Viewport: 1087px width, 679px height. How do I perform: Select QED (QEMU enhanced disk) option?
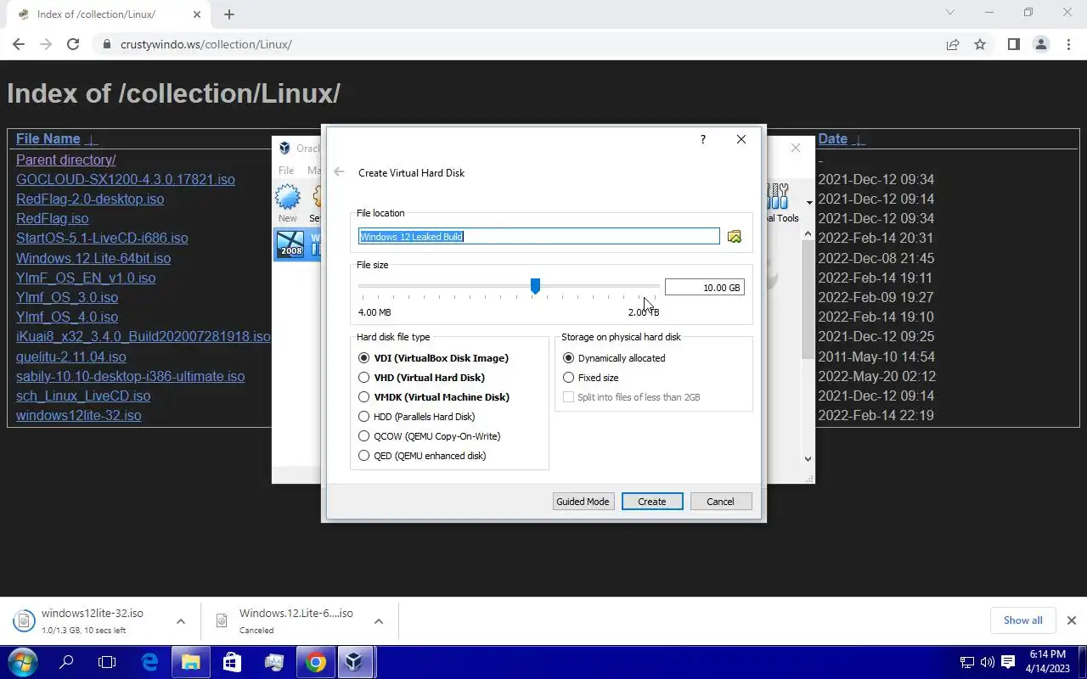[422, 456]
